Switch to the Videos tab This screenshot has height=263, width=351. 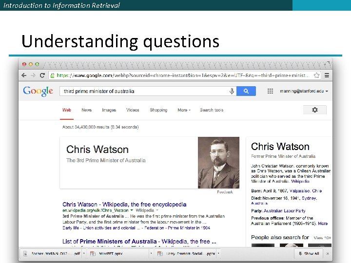coord(133,110)
